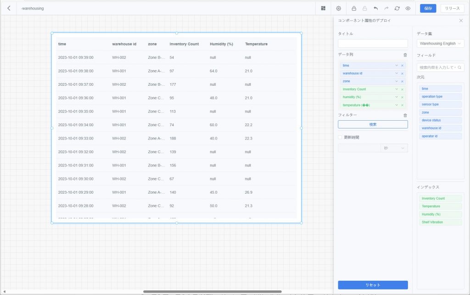470x295 pixels.
Task: Open the Warehousing English dataset dropdown
Action: tap(440, 44)
